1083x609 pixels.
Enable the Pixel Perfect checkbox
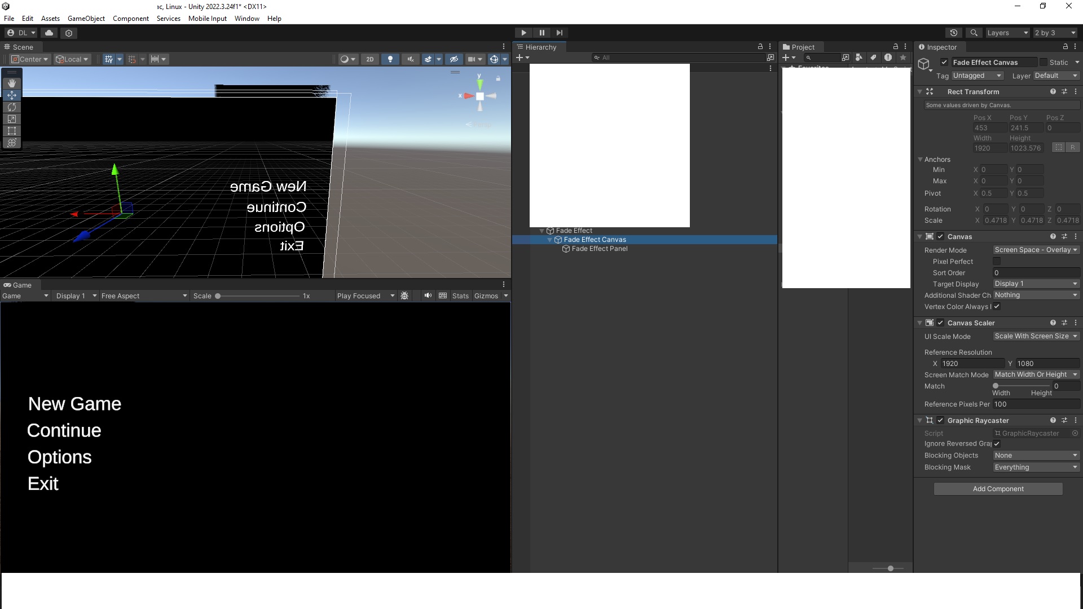(x=997, y=261)
